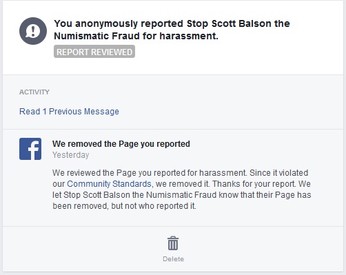The height and width of the screenshot is (275, 346).
Task: Click the Yesterday timestamp
Action: [x=70, y=155]
